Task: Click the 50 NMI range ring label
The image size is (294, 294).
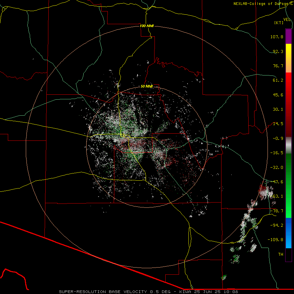Action: tap(147, 87)
